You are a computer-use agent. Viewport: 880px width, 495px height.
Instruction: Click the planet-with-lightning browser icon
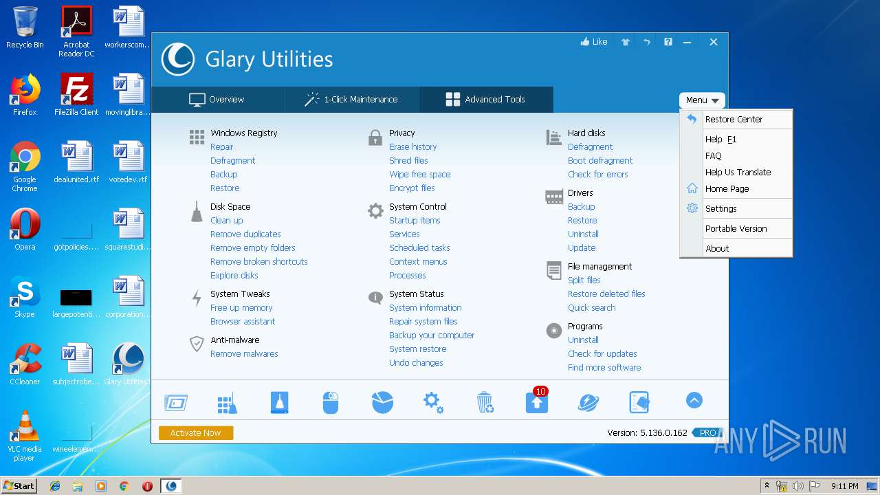[x=588, y=403]
